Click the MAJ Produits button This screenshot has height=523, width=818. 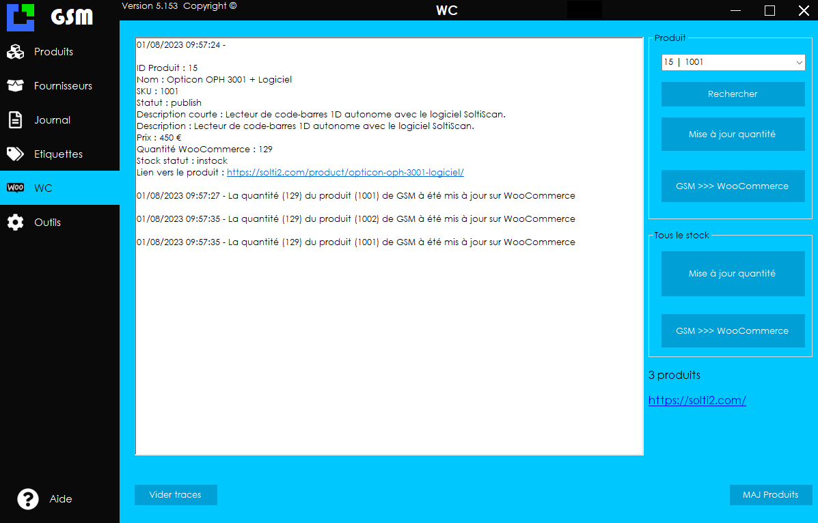(771, 495)
